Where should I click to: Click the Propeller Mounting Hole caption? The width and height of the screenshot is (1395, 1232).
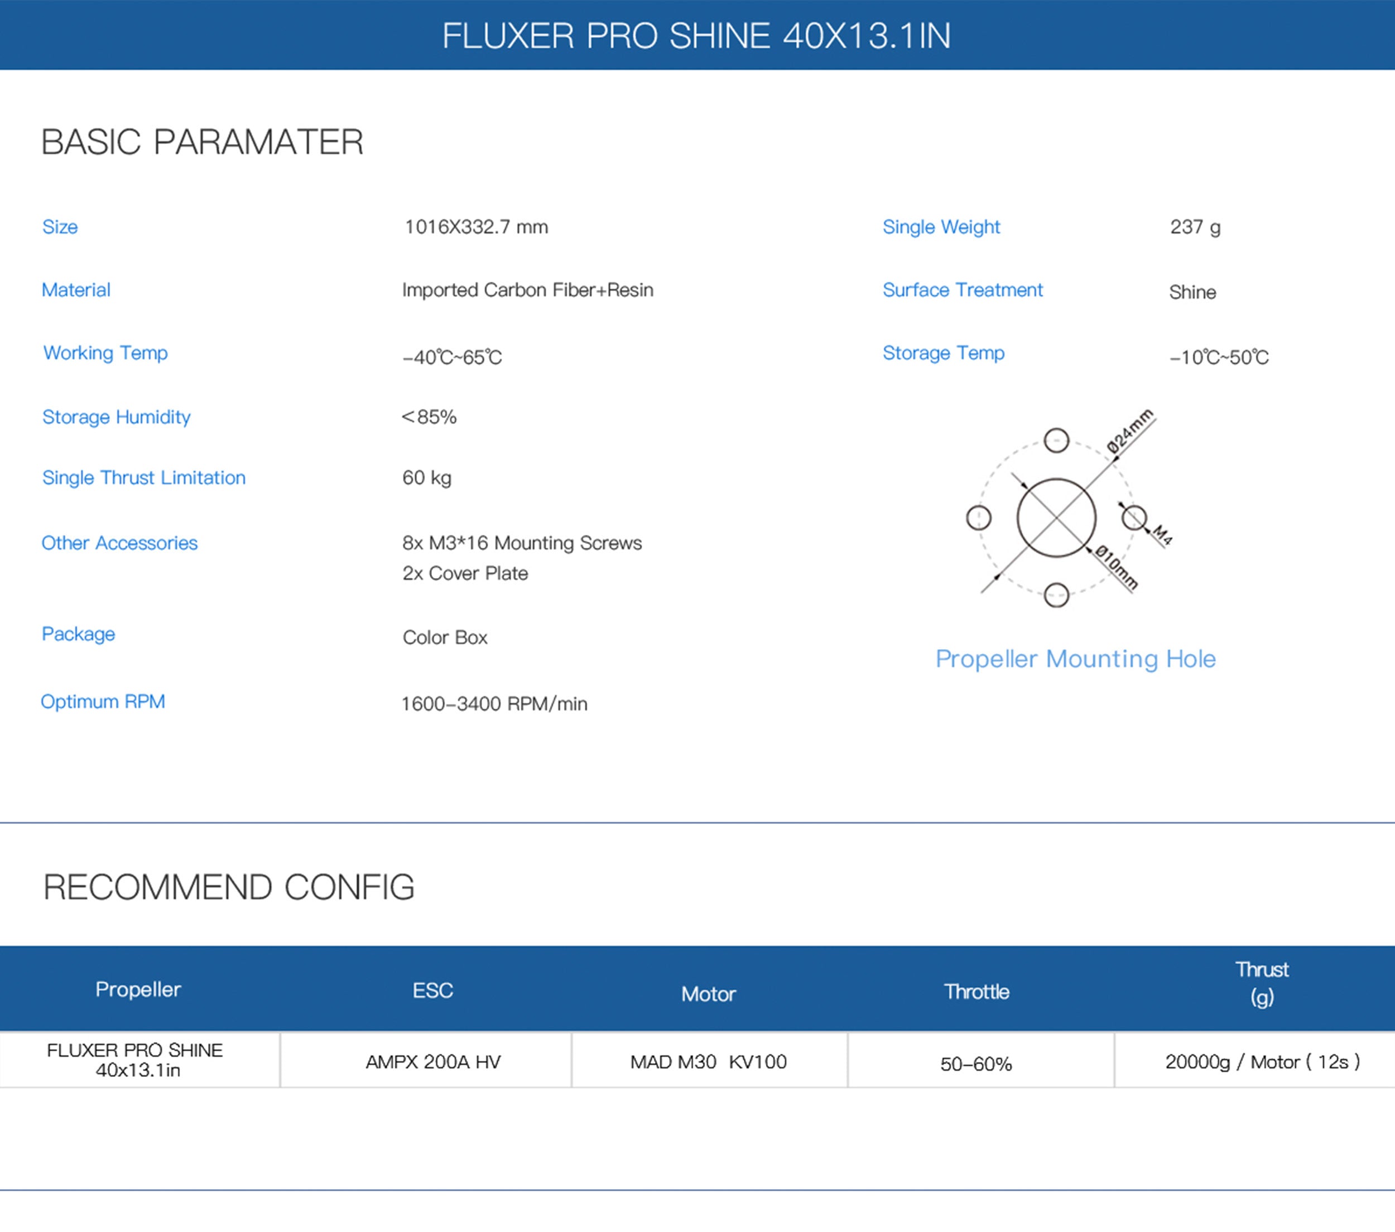(x=1076, y=659)
